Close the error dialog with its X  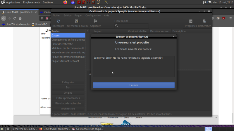point(173,37)
